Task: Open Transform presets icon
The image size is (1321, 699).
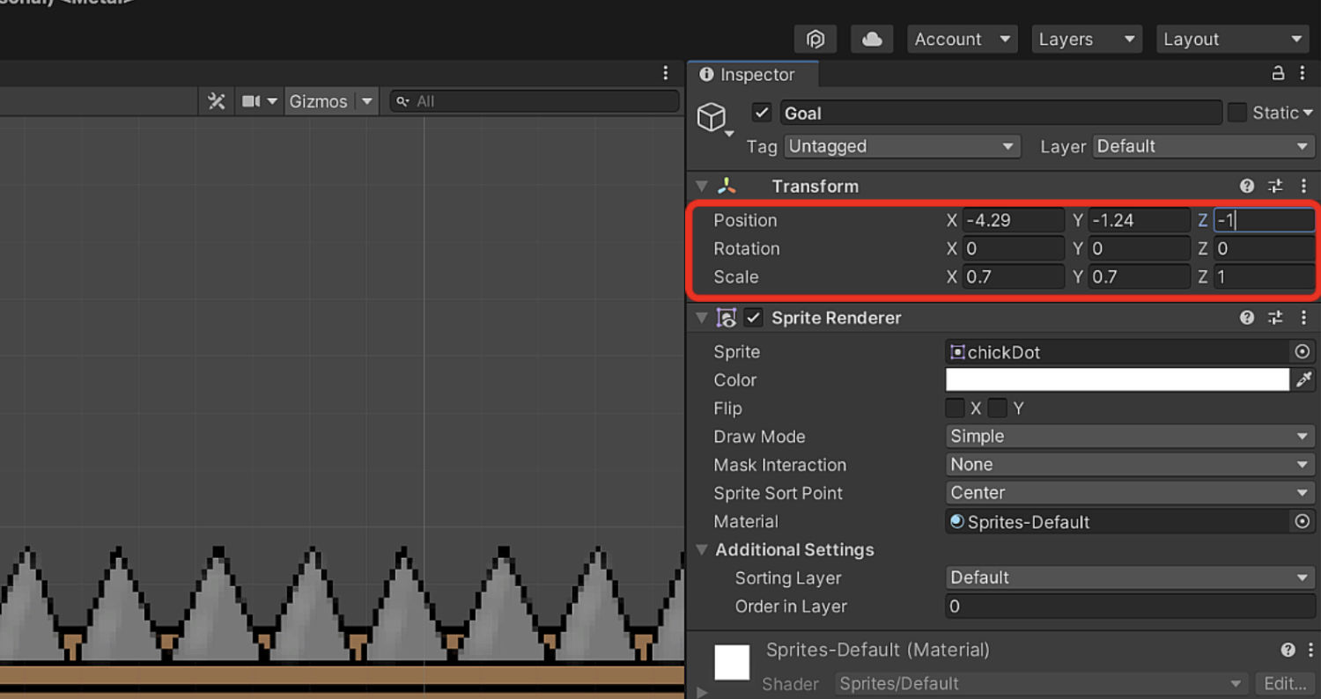Action: click(x=1275, y=186)
